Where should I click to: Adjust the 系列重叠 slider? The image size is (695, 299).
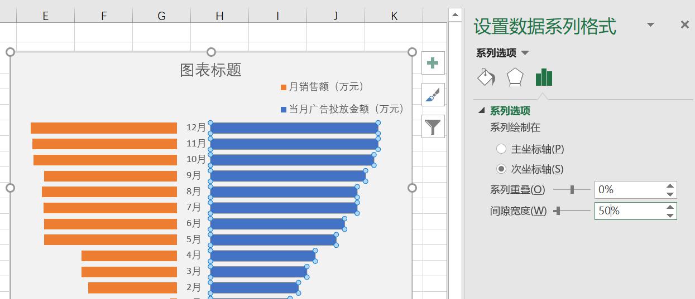click(572, 190)
